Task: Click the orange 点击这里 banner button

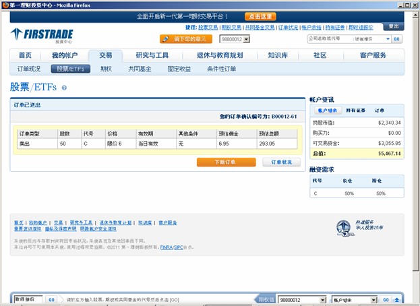Action: coord(260,16)
